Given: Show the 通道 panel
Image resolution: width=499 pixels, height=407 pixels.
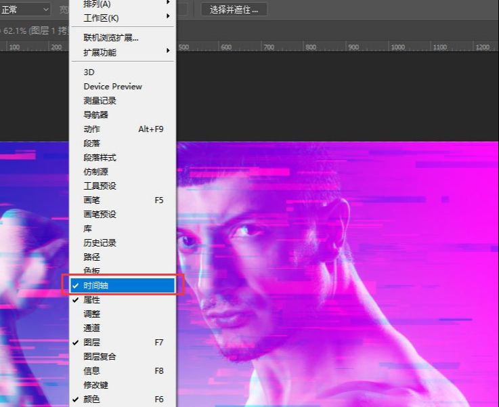Looking at the screenshot, I should tap(123, 328).
